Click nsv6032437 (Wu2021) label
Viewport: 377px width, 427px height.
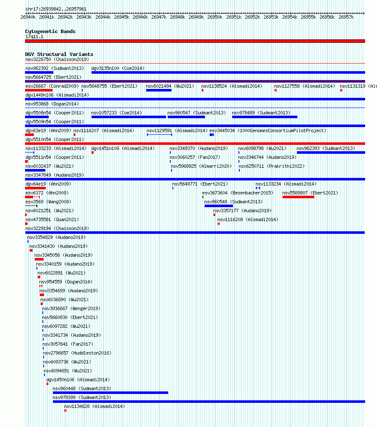[x=50, y=166]
